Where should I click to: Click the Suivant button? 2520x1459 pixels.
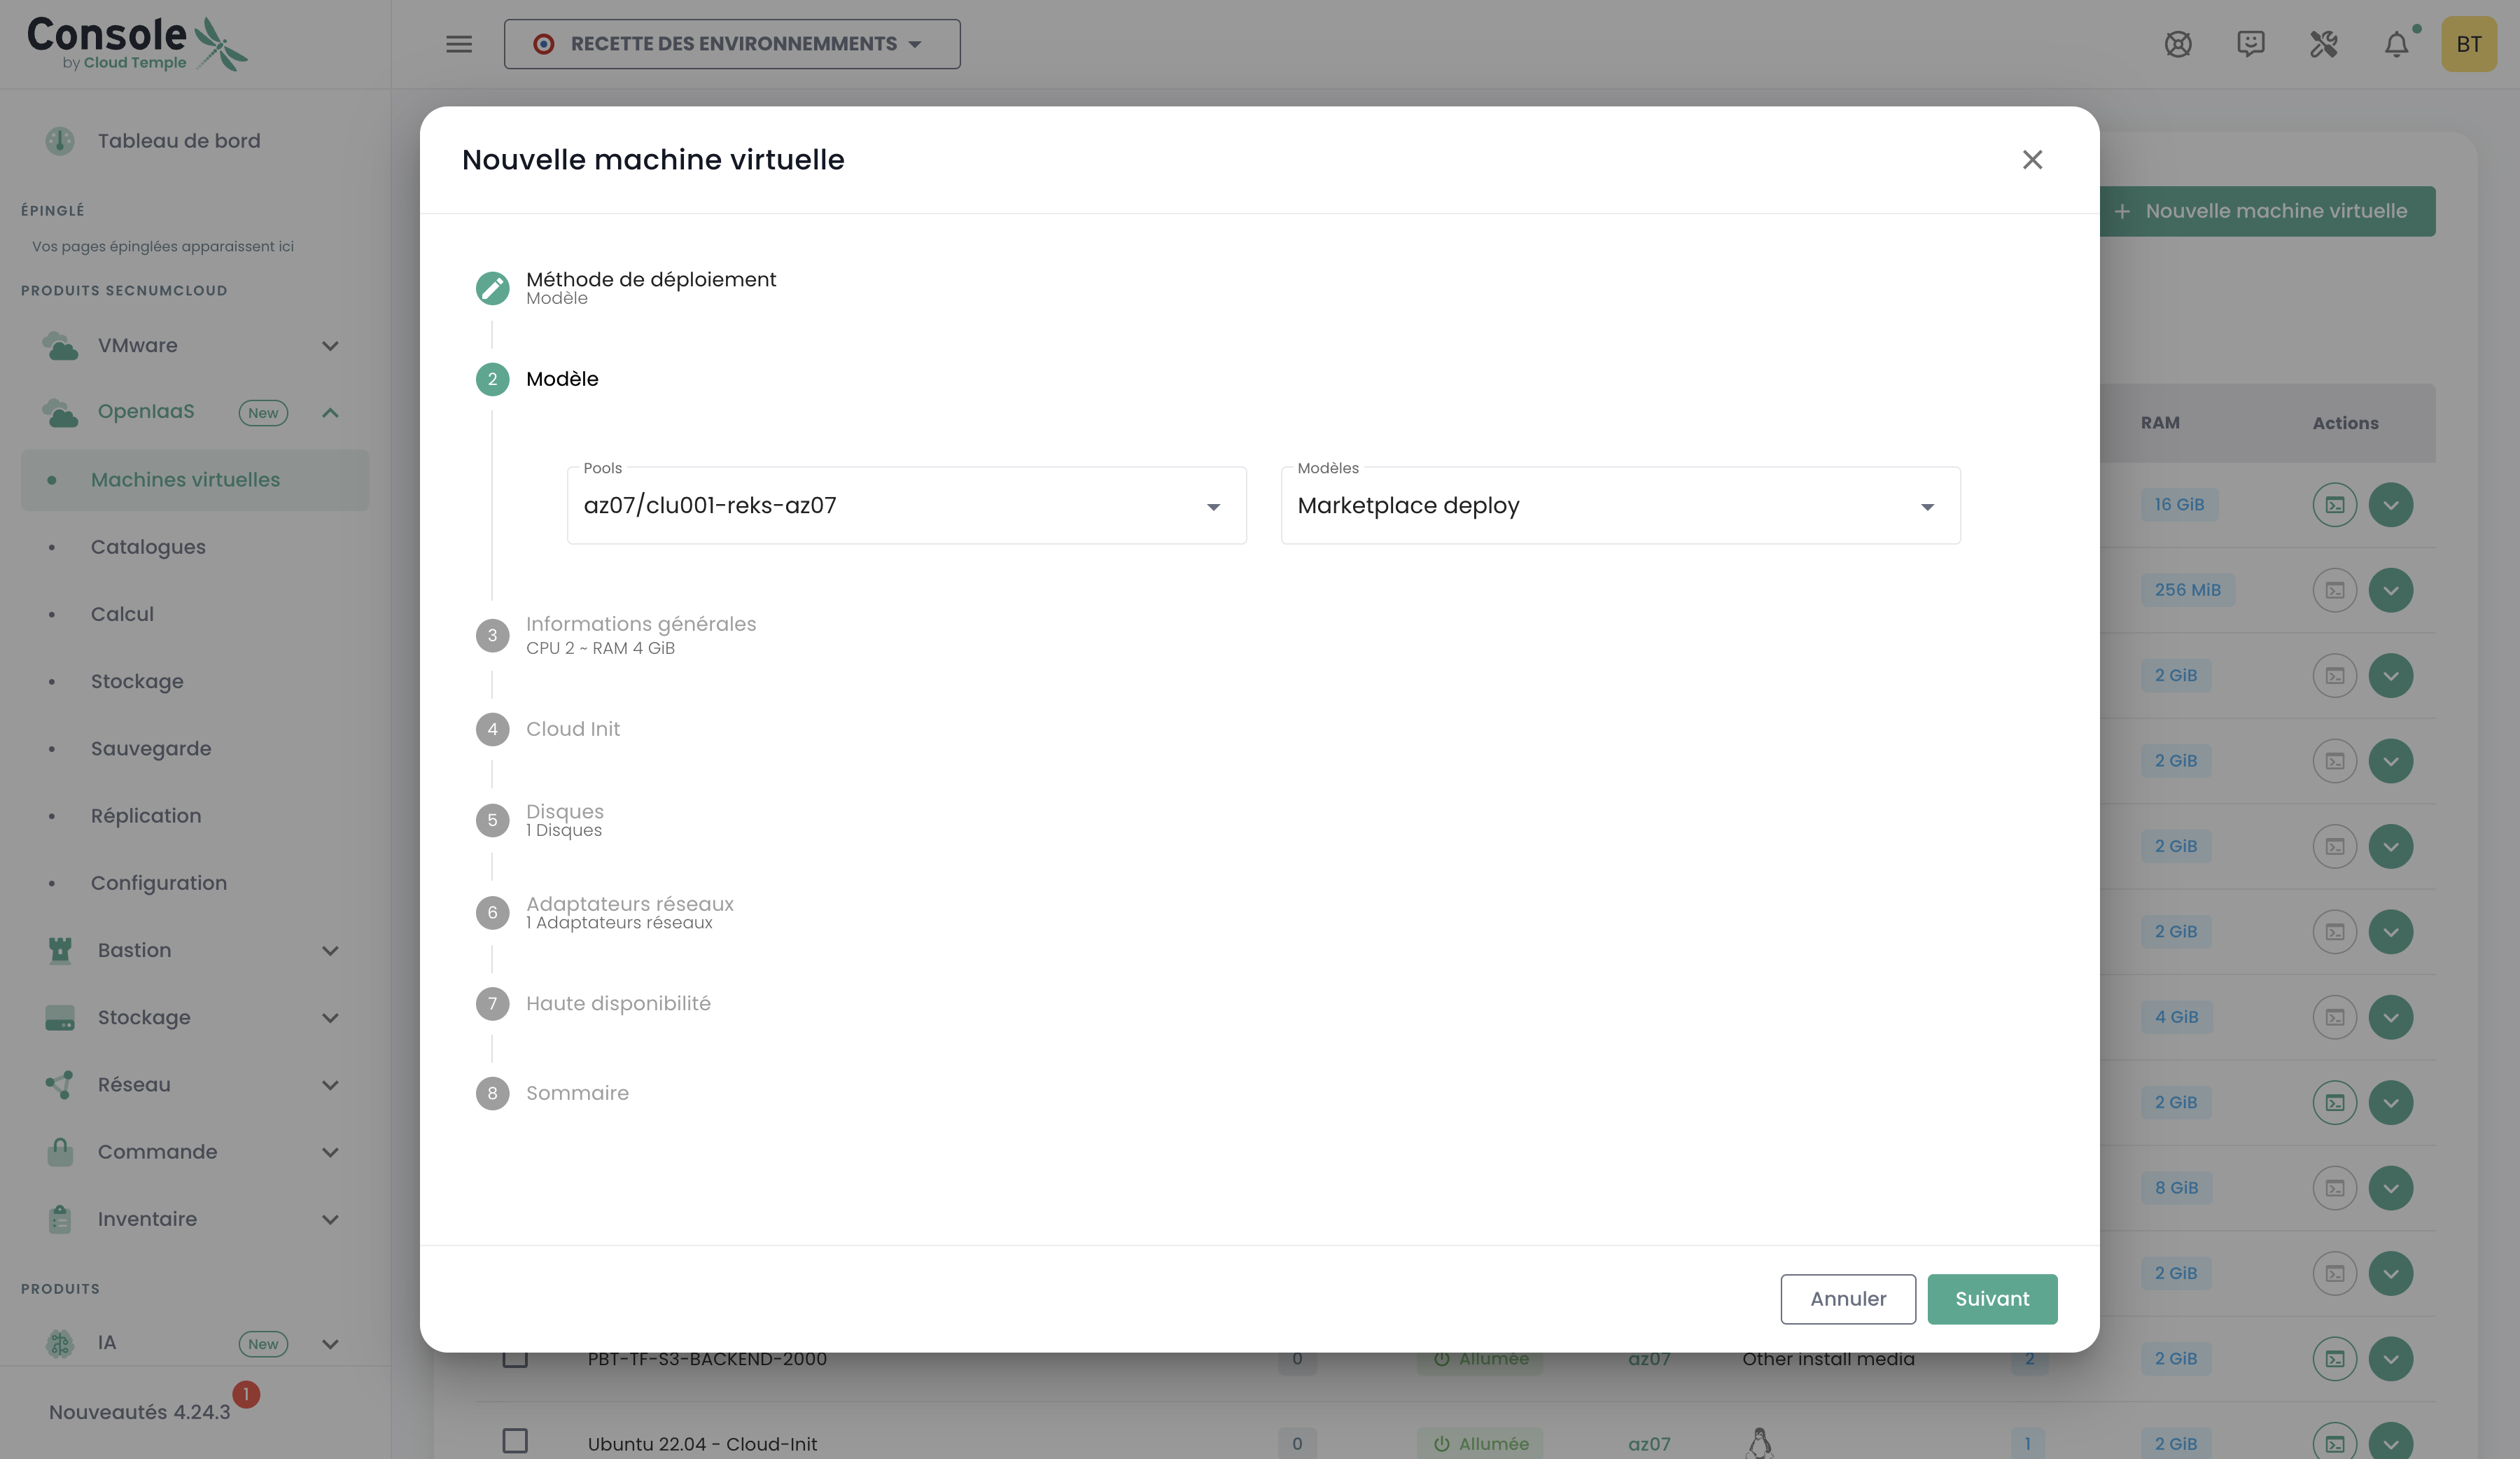coord(1991,1299)
